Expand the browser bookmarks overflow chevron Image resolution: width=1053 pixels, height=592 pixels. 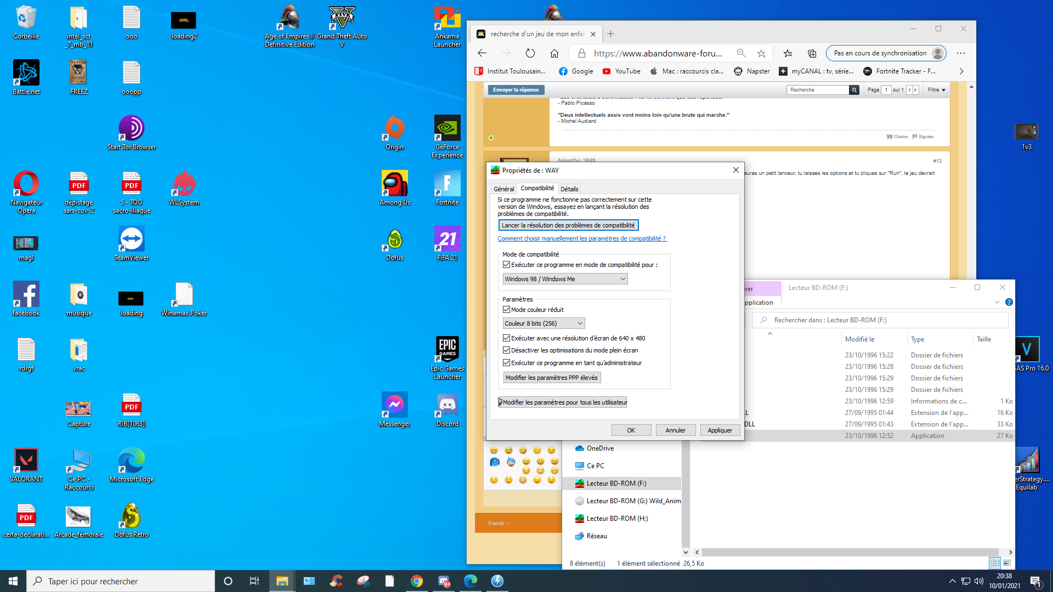tap(961, 71)
